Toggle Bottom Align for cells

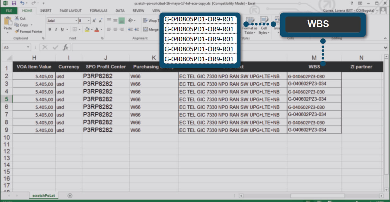122,21
